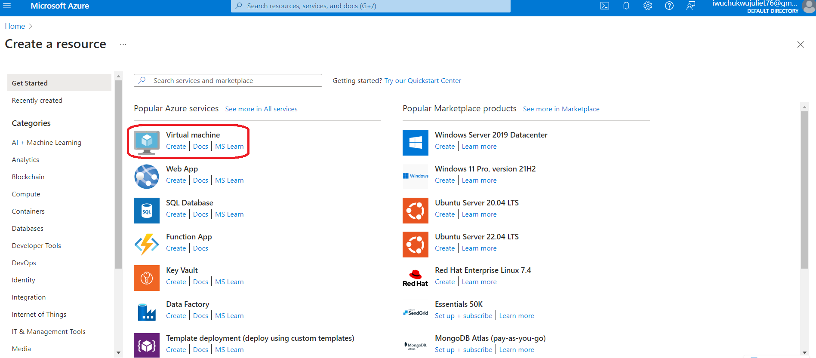Image resolution: width=816 pixels, height=358 pixels.
Task: Click Create under Function App
Action: tap(176, 248)
